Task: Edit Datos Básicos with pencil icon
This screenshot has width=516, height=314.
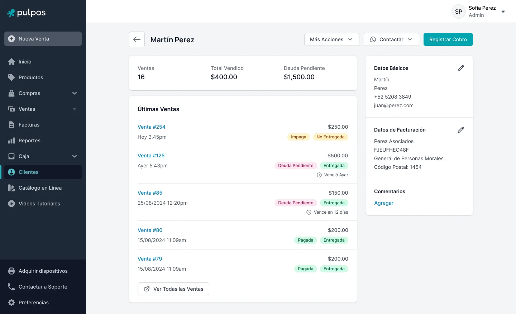Action: [461, 68]
